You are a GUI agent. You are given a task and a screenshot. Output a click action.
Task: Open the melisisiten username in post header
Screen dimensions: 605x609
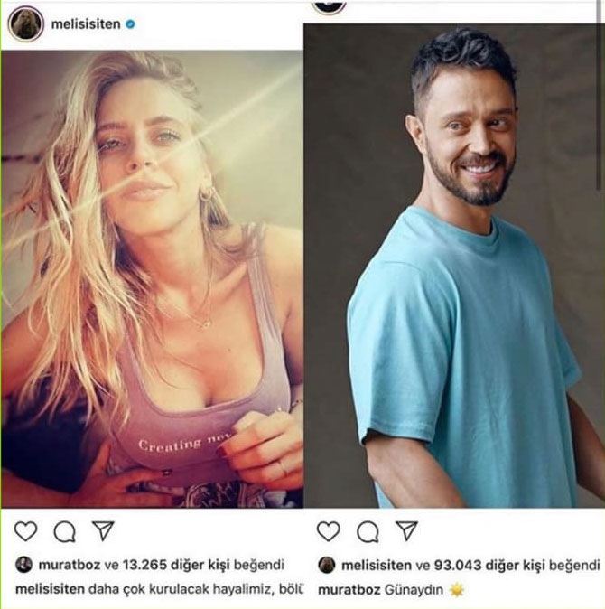point(86,24)
